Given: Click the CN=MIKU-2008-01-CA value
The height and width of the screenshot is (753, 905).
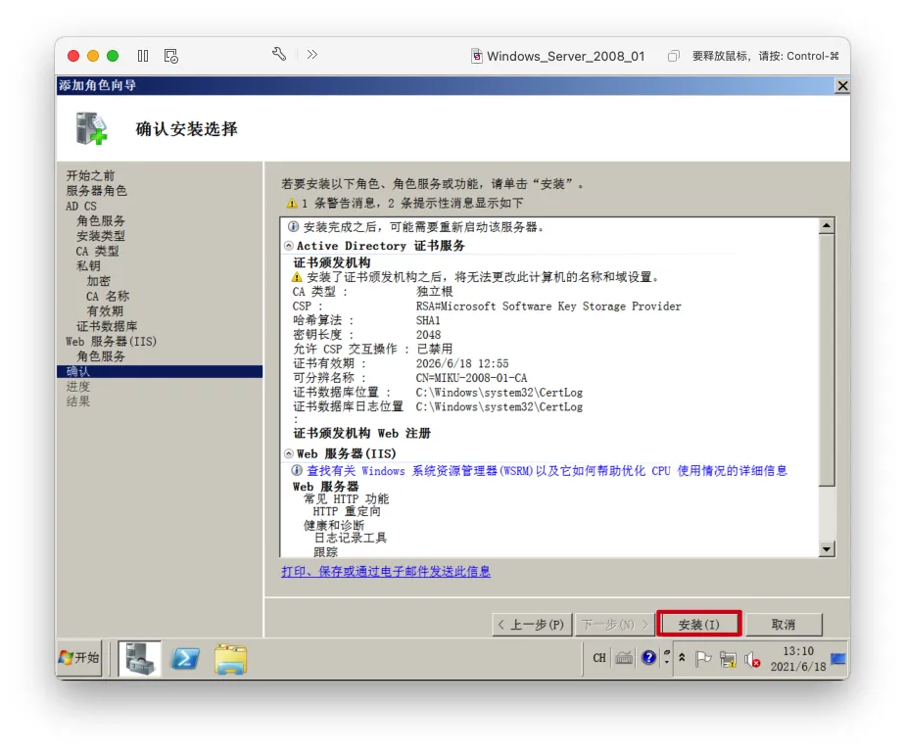Looking at the screenshot, I should tap(471, 378).
